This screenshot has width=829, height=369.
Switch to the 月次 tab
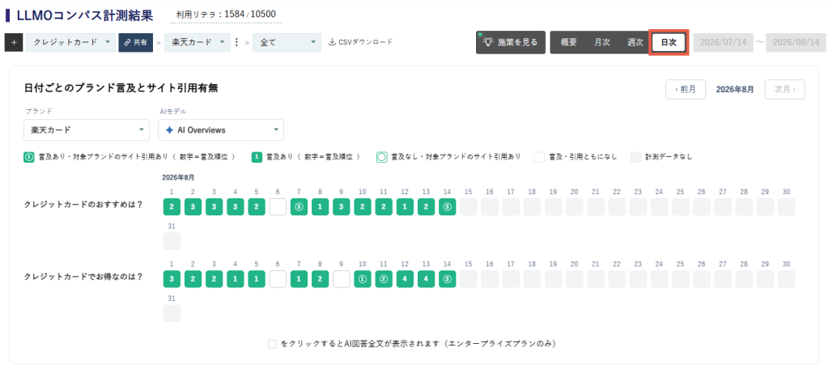[x=602, y=42]
